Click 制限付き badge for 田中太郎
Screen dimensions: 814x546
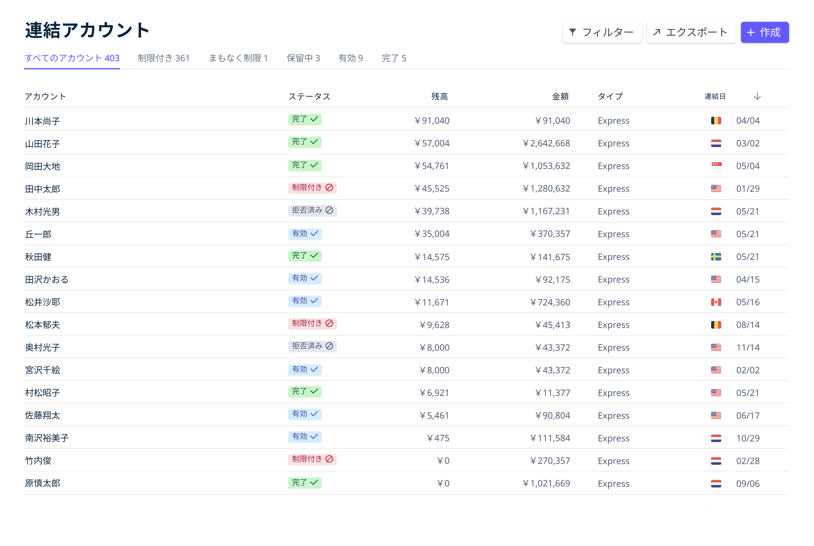coord(312,187)
